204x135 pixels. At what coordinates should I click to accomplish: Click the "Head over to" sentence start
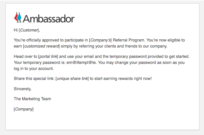pos(25,56)
